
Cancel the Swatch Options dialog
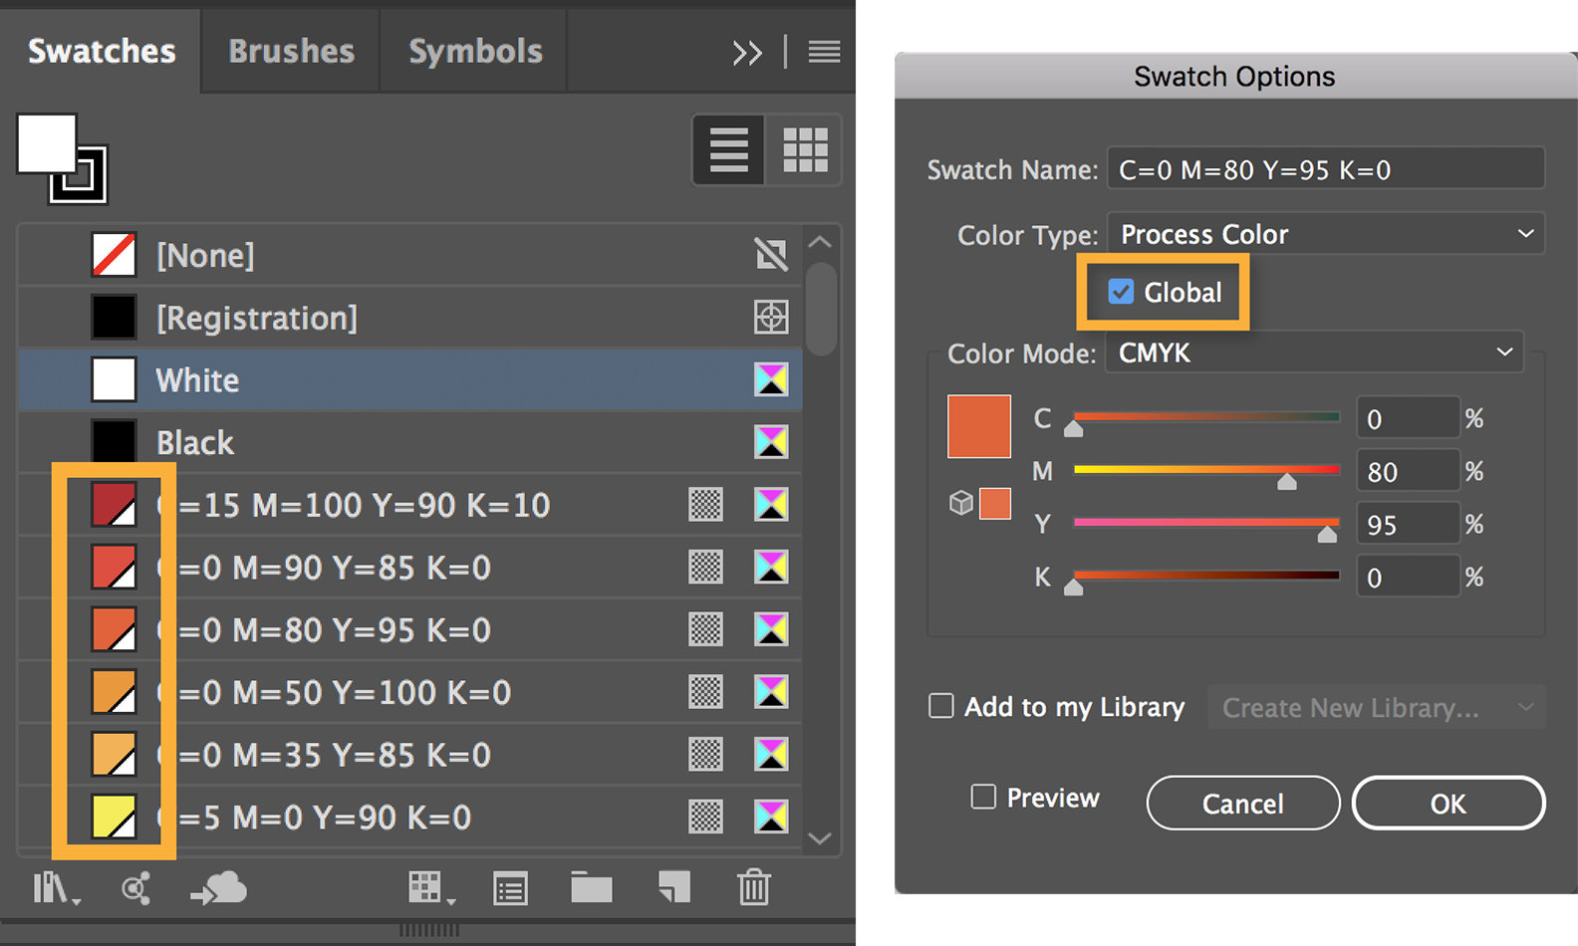(1242, 804)
